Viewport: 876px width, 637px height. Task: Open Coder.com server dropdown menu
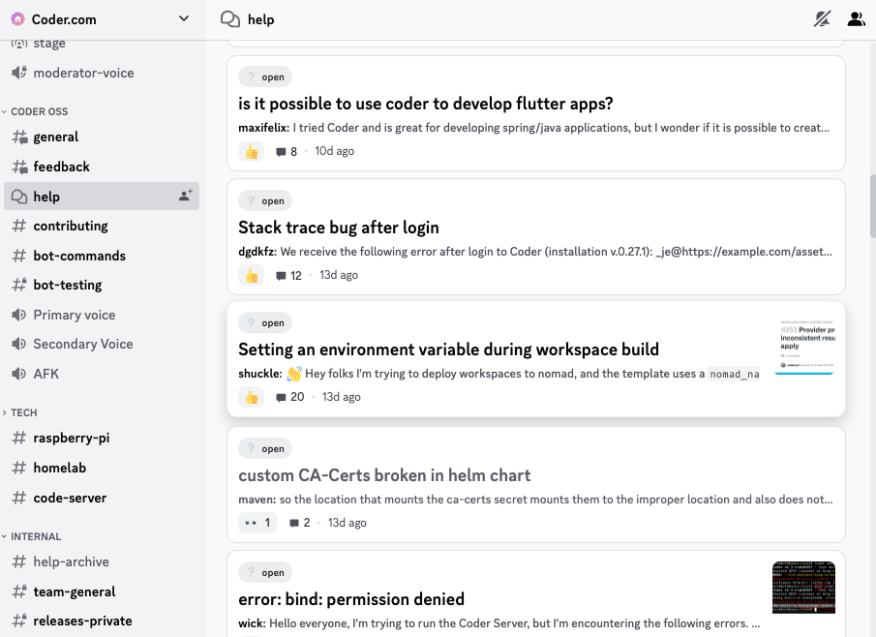(184, 19)
